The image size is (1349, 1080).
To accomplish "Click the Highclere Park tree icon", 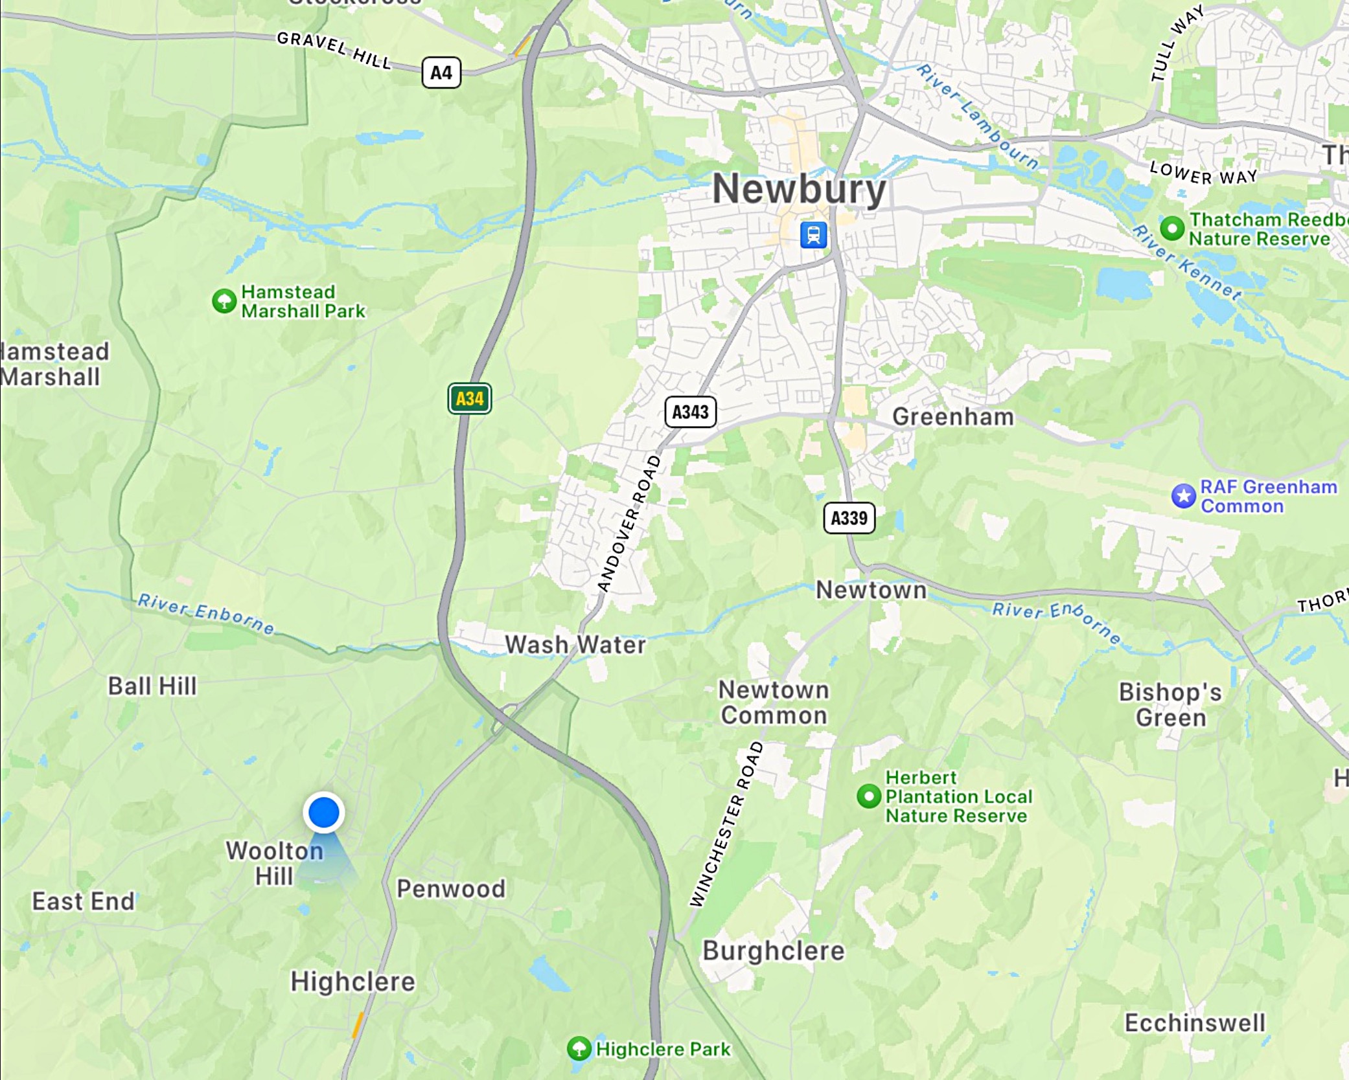I will tap(579, 1048).
